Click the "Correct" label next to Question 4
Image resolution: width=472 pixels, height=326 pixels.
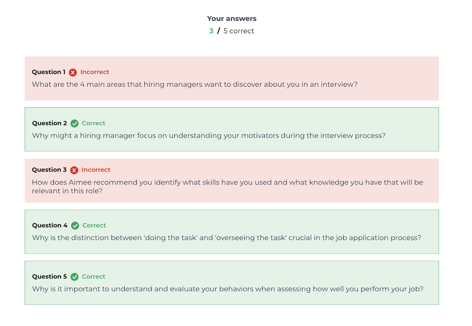click(x=94, y=225)
